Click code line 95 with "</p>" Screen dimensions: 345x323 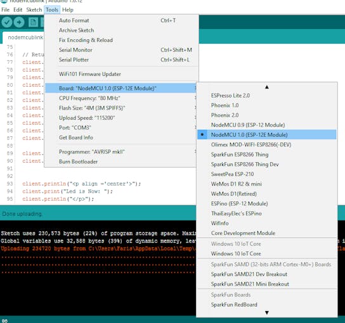(58, 199)
